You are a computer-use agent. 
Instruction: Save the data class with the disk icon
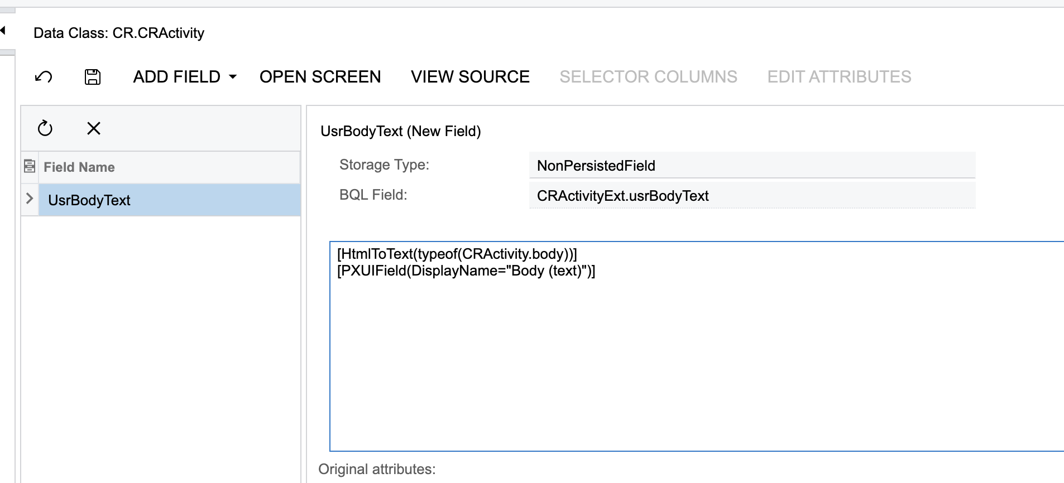[x=93, y=77]
